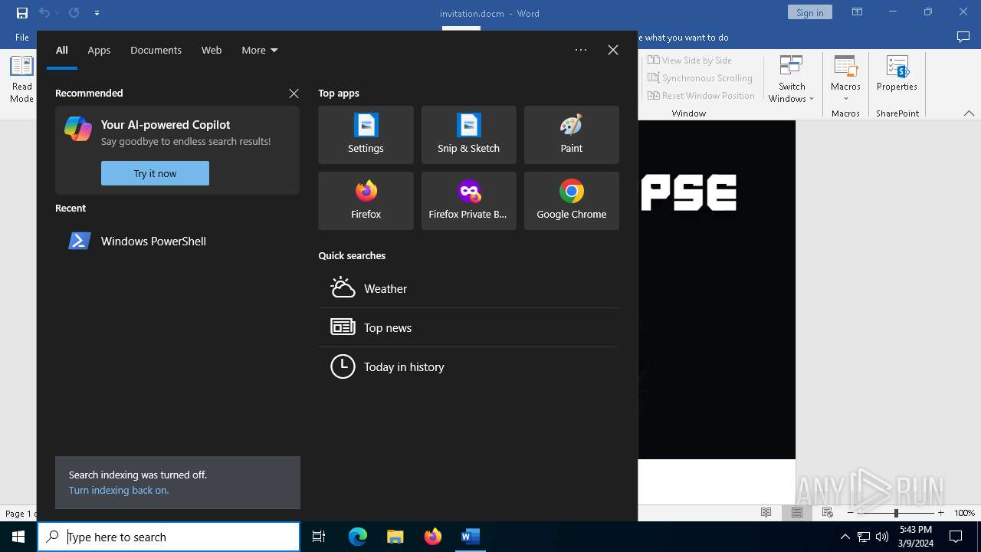Click Turn indexing back on link
981x552 pixels.
pos(119,490)
